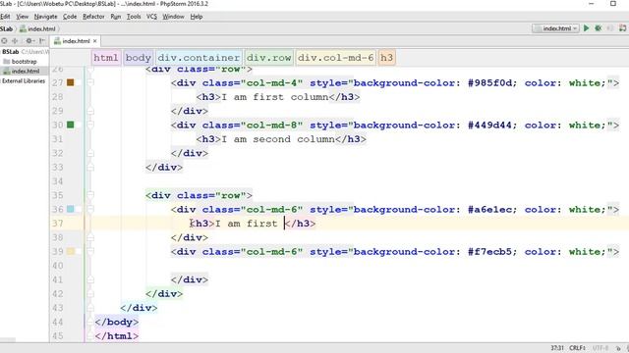Image resolution: width=629 pixels, height=353 pixels.
Task: Open the Tools menu
Action: tap(134, 17)
